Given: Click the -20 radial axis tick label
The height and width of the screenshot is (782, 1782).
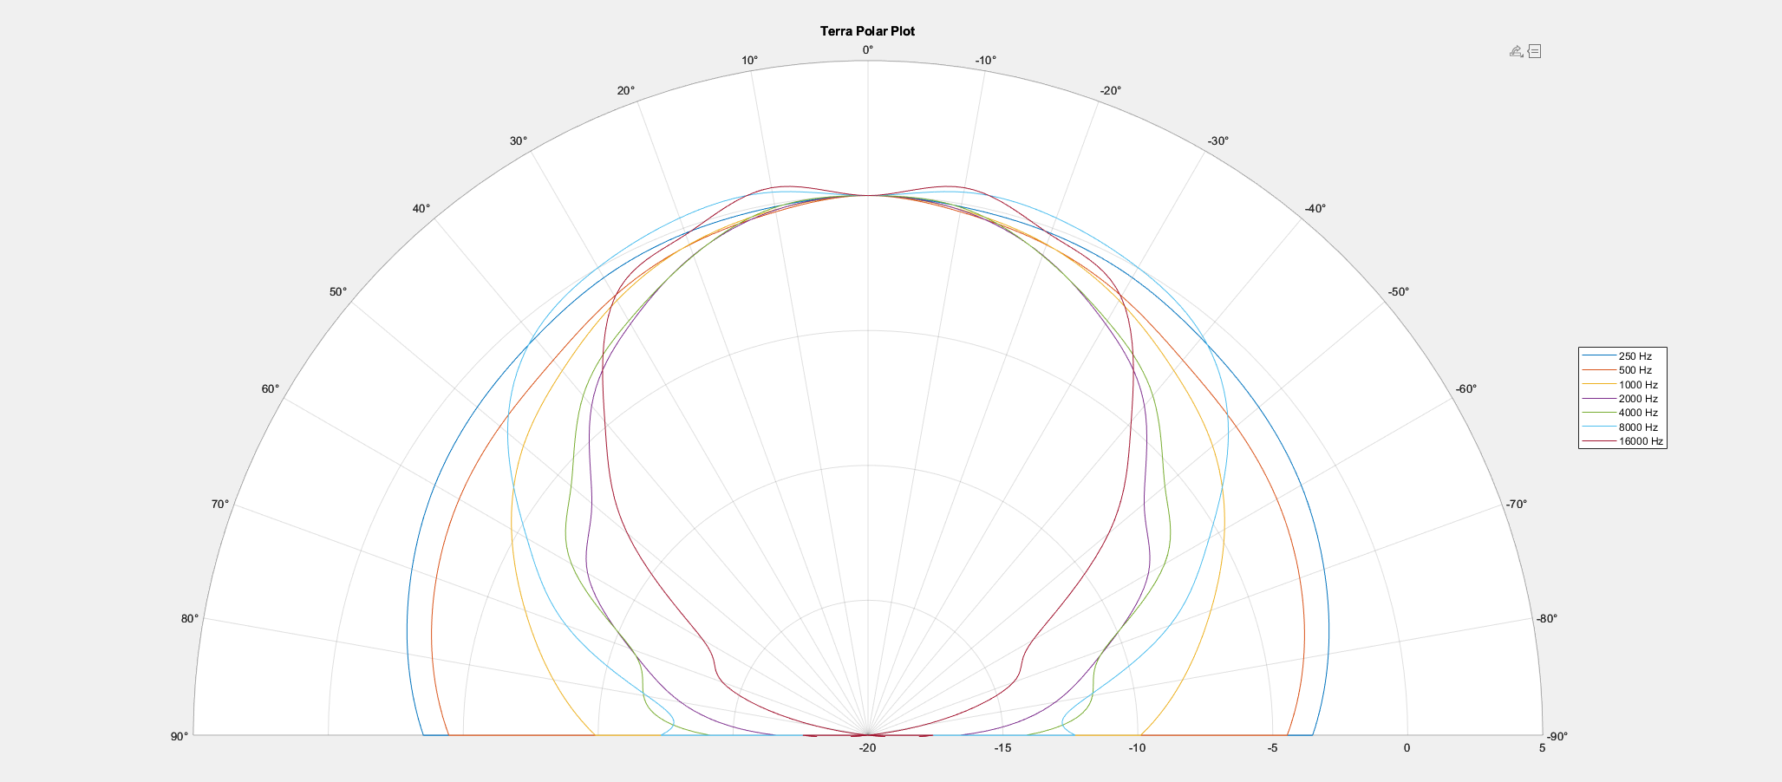Looking at the screenshot, I should click(x=867, y=748).
